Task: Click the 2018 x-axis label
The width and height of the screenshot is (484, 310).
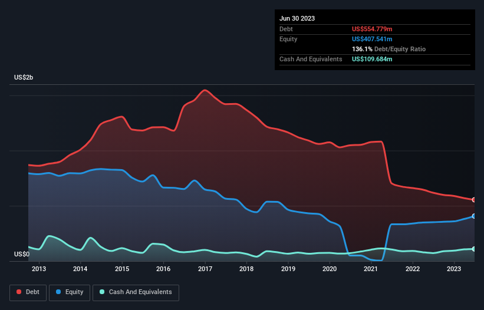Action: click(246, 269)
